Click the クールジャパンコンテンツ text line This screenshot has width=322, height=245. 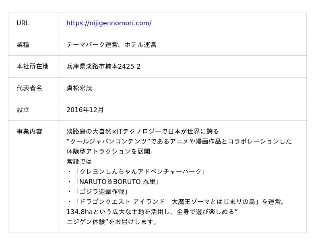tap(179, 141)
